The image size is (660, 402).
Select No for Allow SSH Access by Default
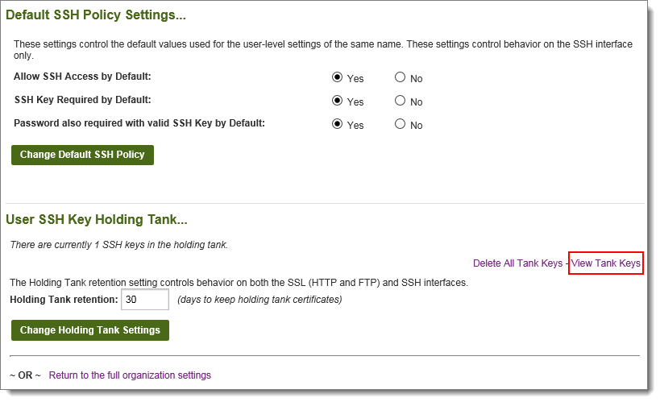tap(400, 78)
